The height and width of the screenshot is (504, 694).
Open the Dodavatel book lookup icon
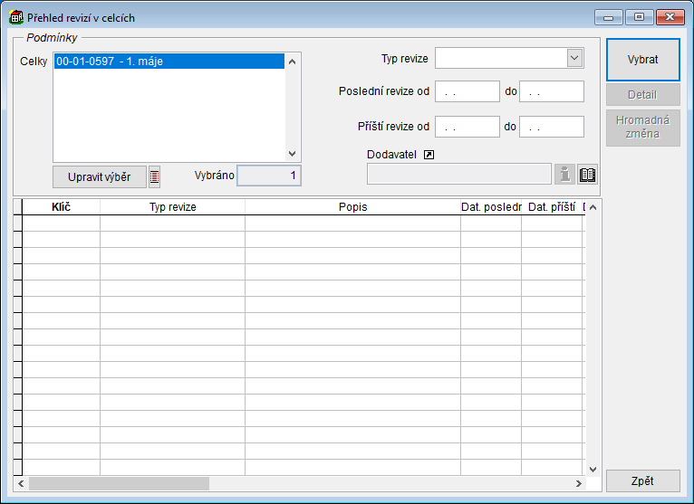coord(588,175)
